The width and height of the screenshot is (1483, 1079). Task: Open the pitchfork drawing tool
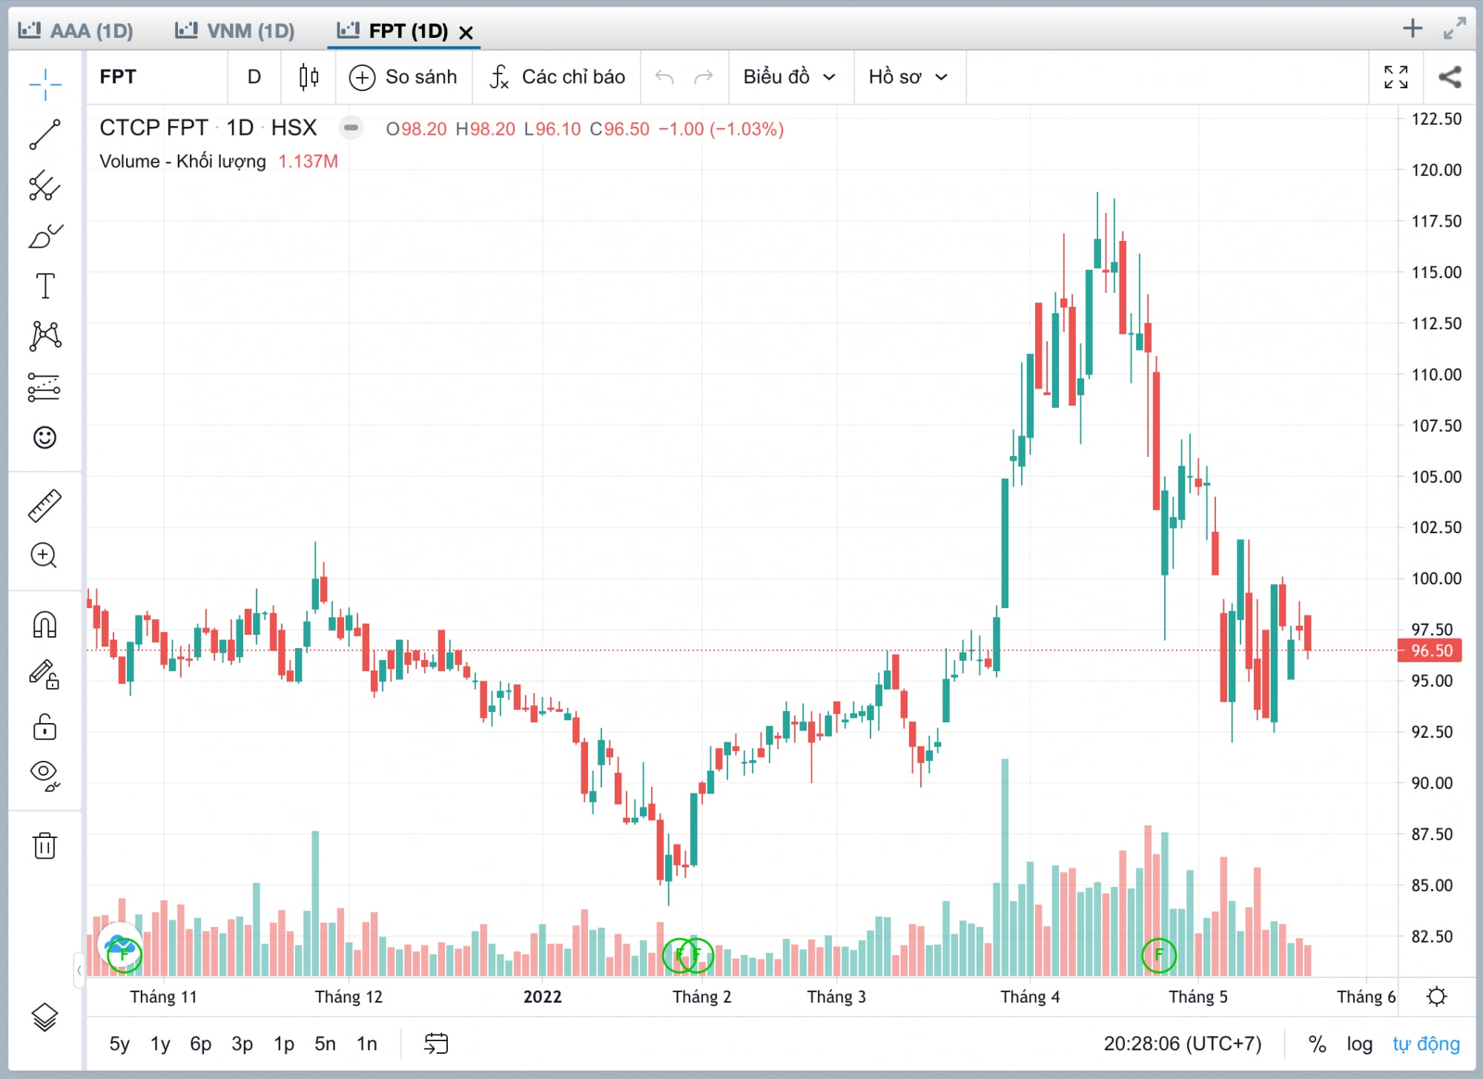(45, 185)
